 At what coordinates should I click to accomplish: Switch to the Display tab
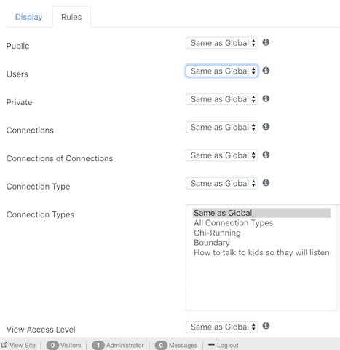(x=28, y=17)
